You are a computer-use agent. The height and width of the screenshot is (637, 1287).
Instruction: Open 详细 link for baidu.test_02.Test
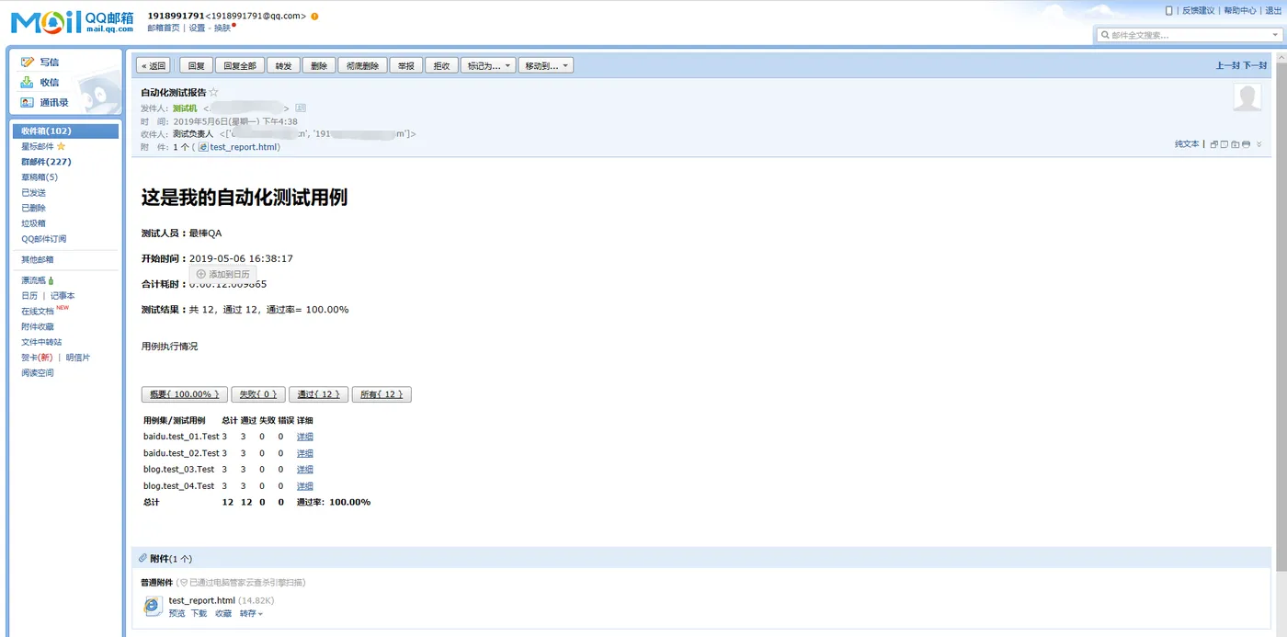304,453
